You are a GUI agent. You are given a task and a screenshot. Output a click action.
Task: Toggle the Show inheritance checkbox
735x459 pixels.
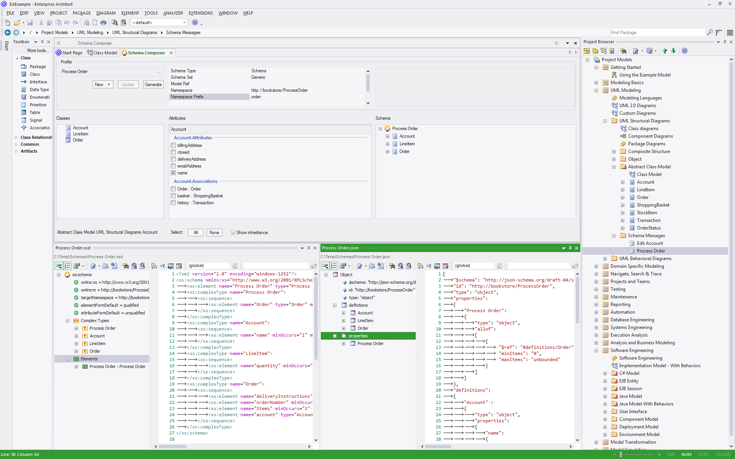pyautogui.click(x=233, y=233)
